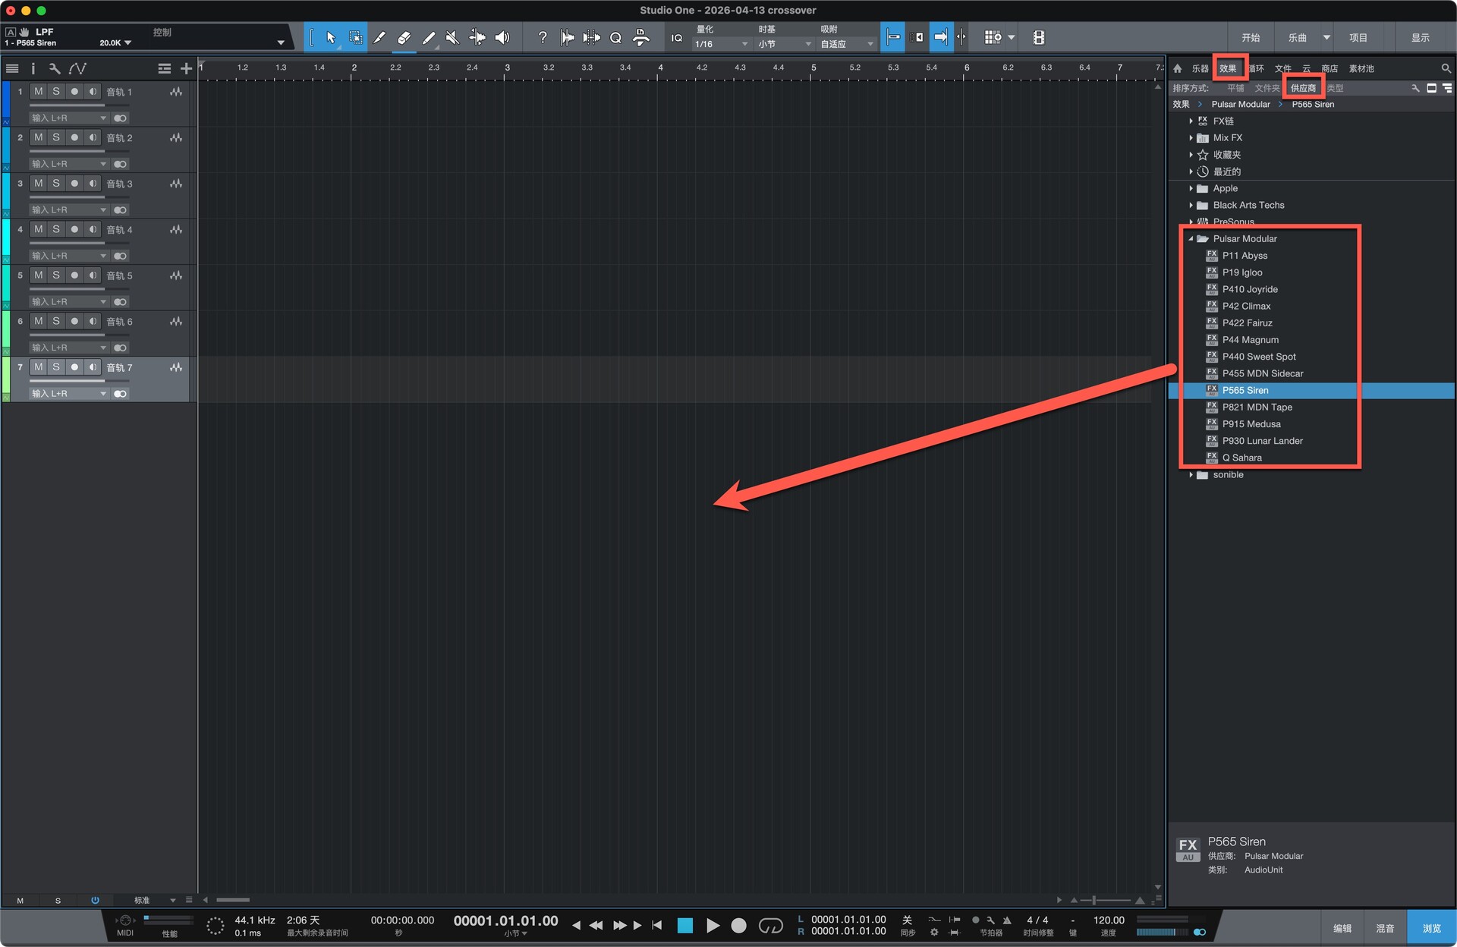Select the Mute tool

[x=452, y=37]
